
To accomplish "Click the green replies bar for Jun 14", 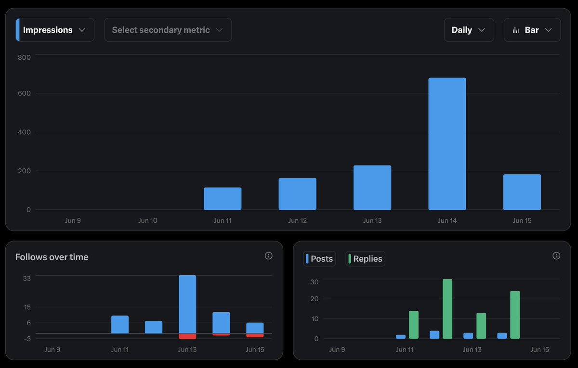I will pyautogui.click(x=515, y=315).
